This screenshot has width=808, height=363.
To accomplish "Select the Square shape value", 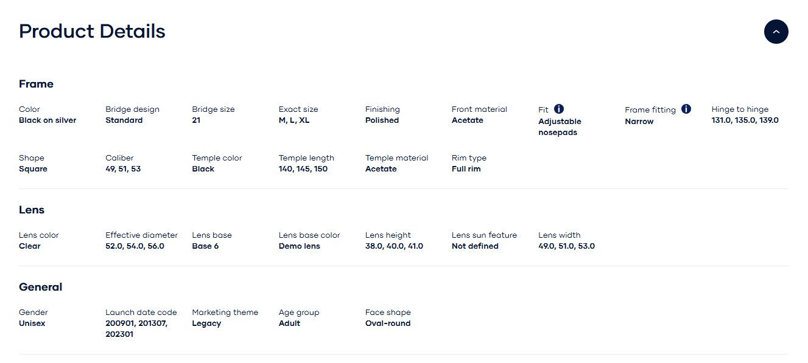I will click(33, 169).
